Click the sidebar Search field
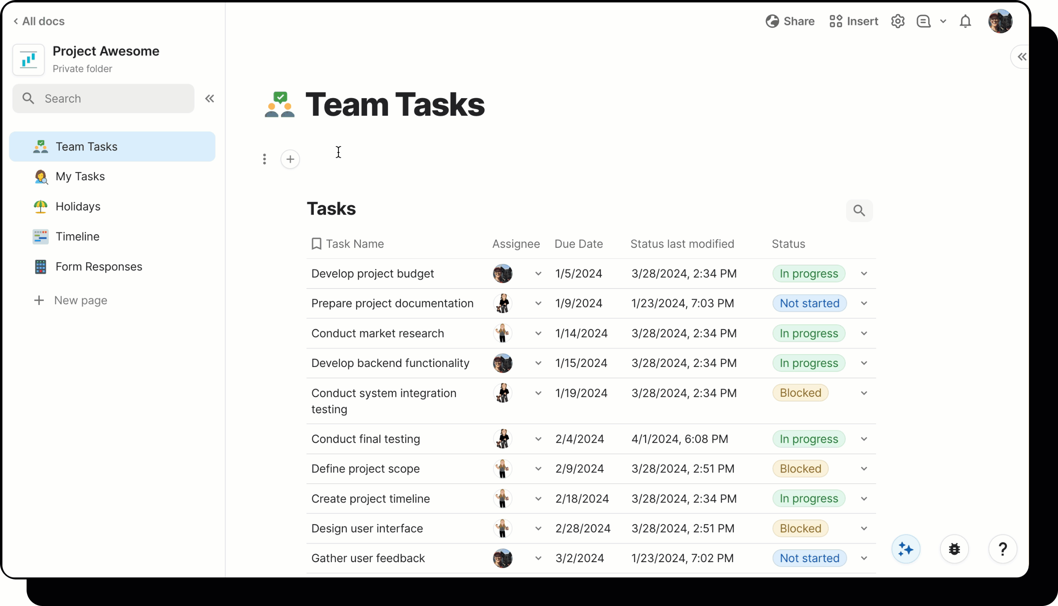Viewport: 1058px width, 606px height. [103, 99]
